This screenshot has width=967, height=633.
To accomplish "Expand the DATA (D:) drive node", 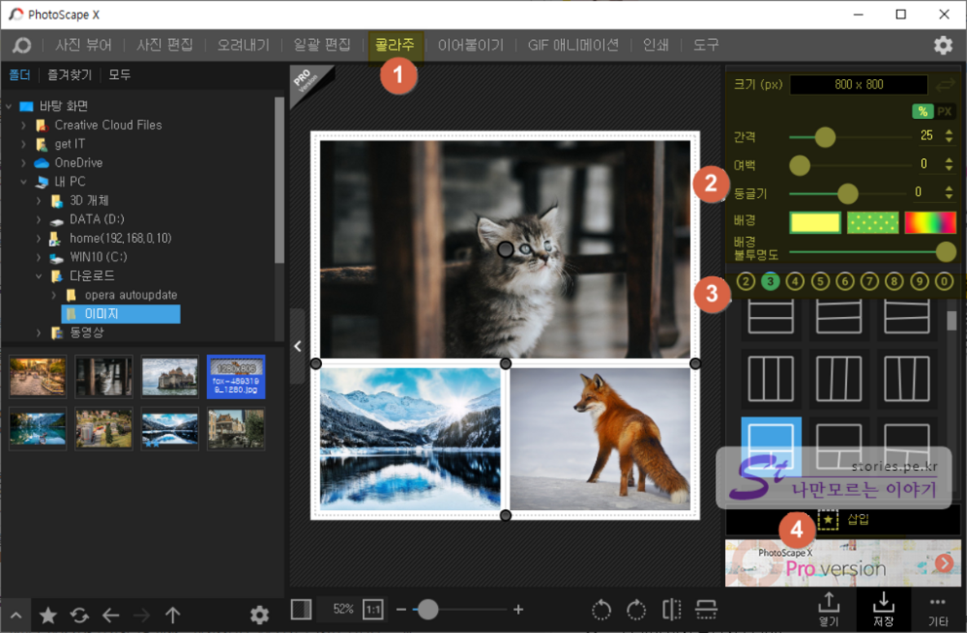I will [38, 220].
